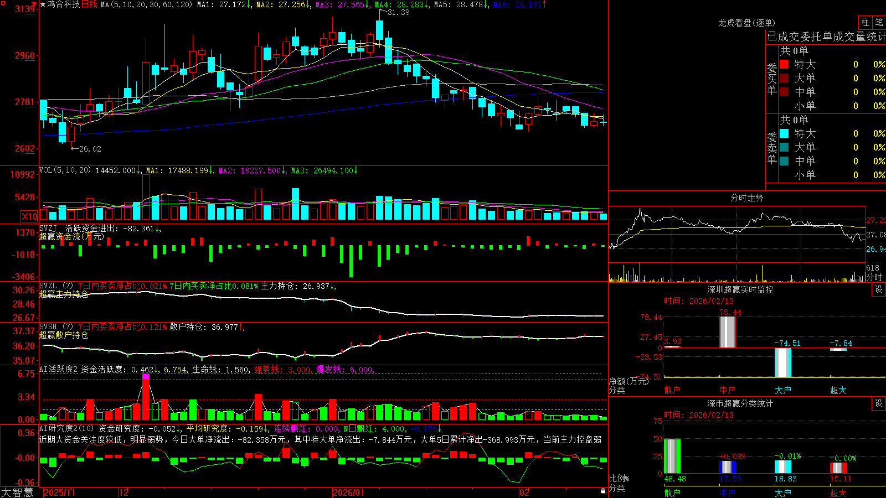The width and height of the screenshot is (886, 498).
Task: Click the 超赢资金流(万元) label
Action: (71, 237)
